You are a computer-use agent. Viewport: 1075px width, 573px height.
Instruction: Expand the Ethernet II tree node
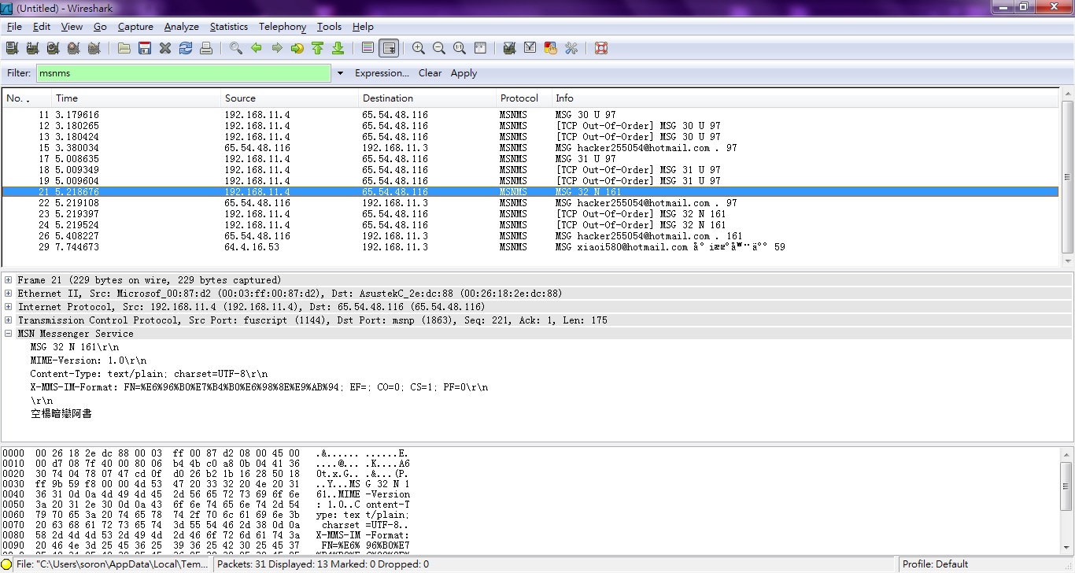tap(9, 294)
